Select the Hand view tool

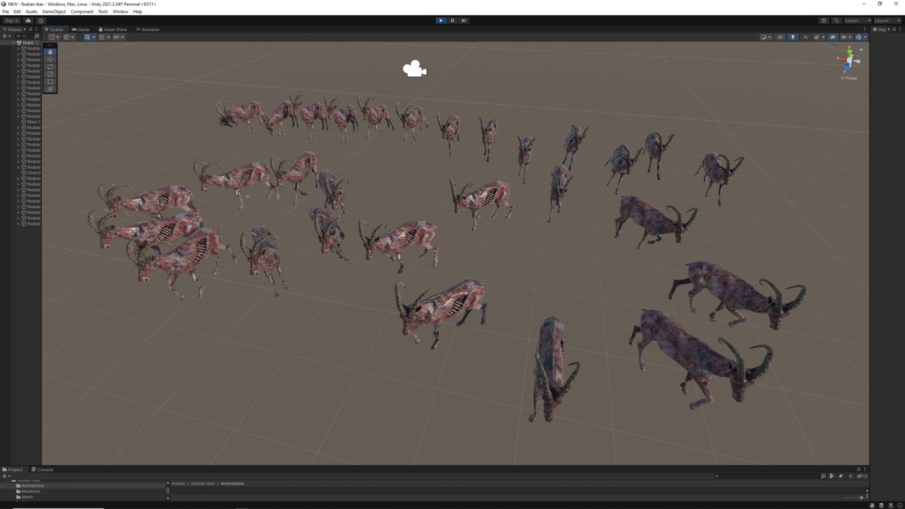point(51,52)
